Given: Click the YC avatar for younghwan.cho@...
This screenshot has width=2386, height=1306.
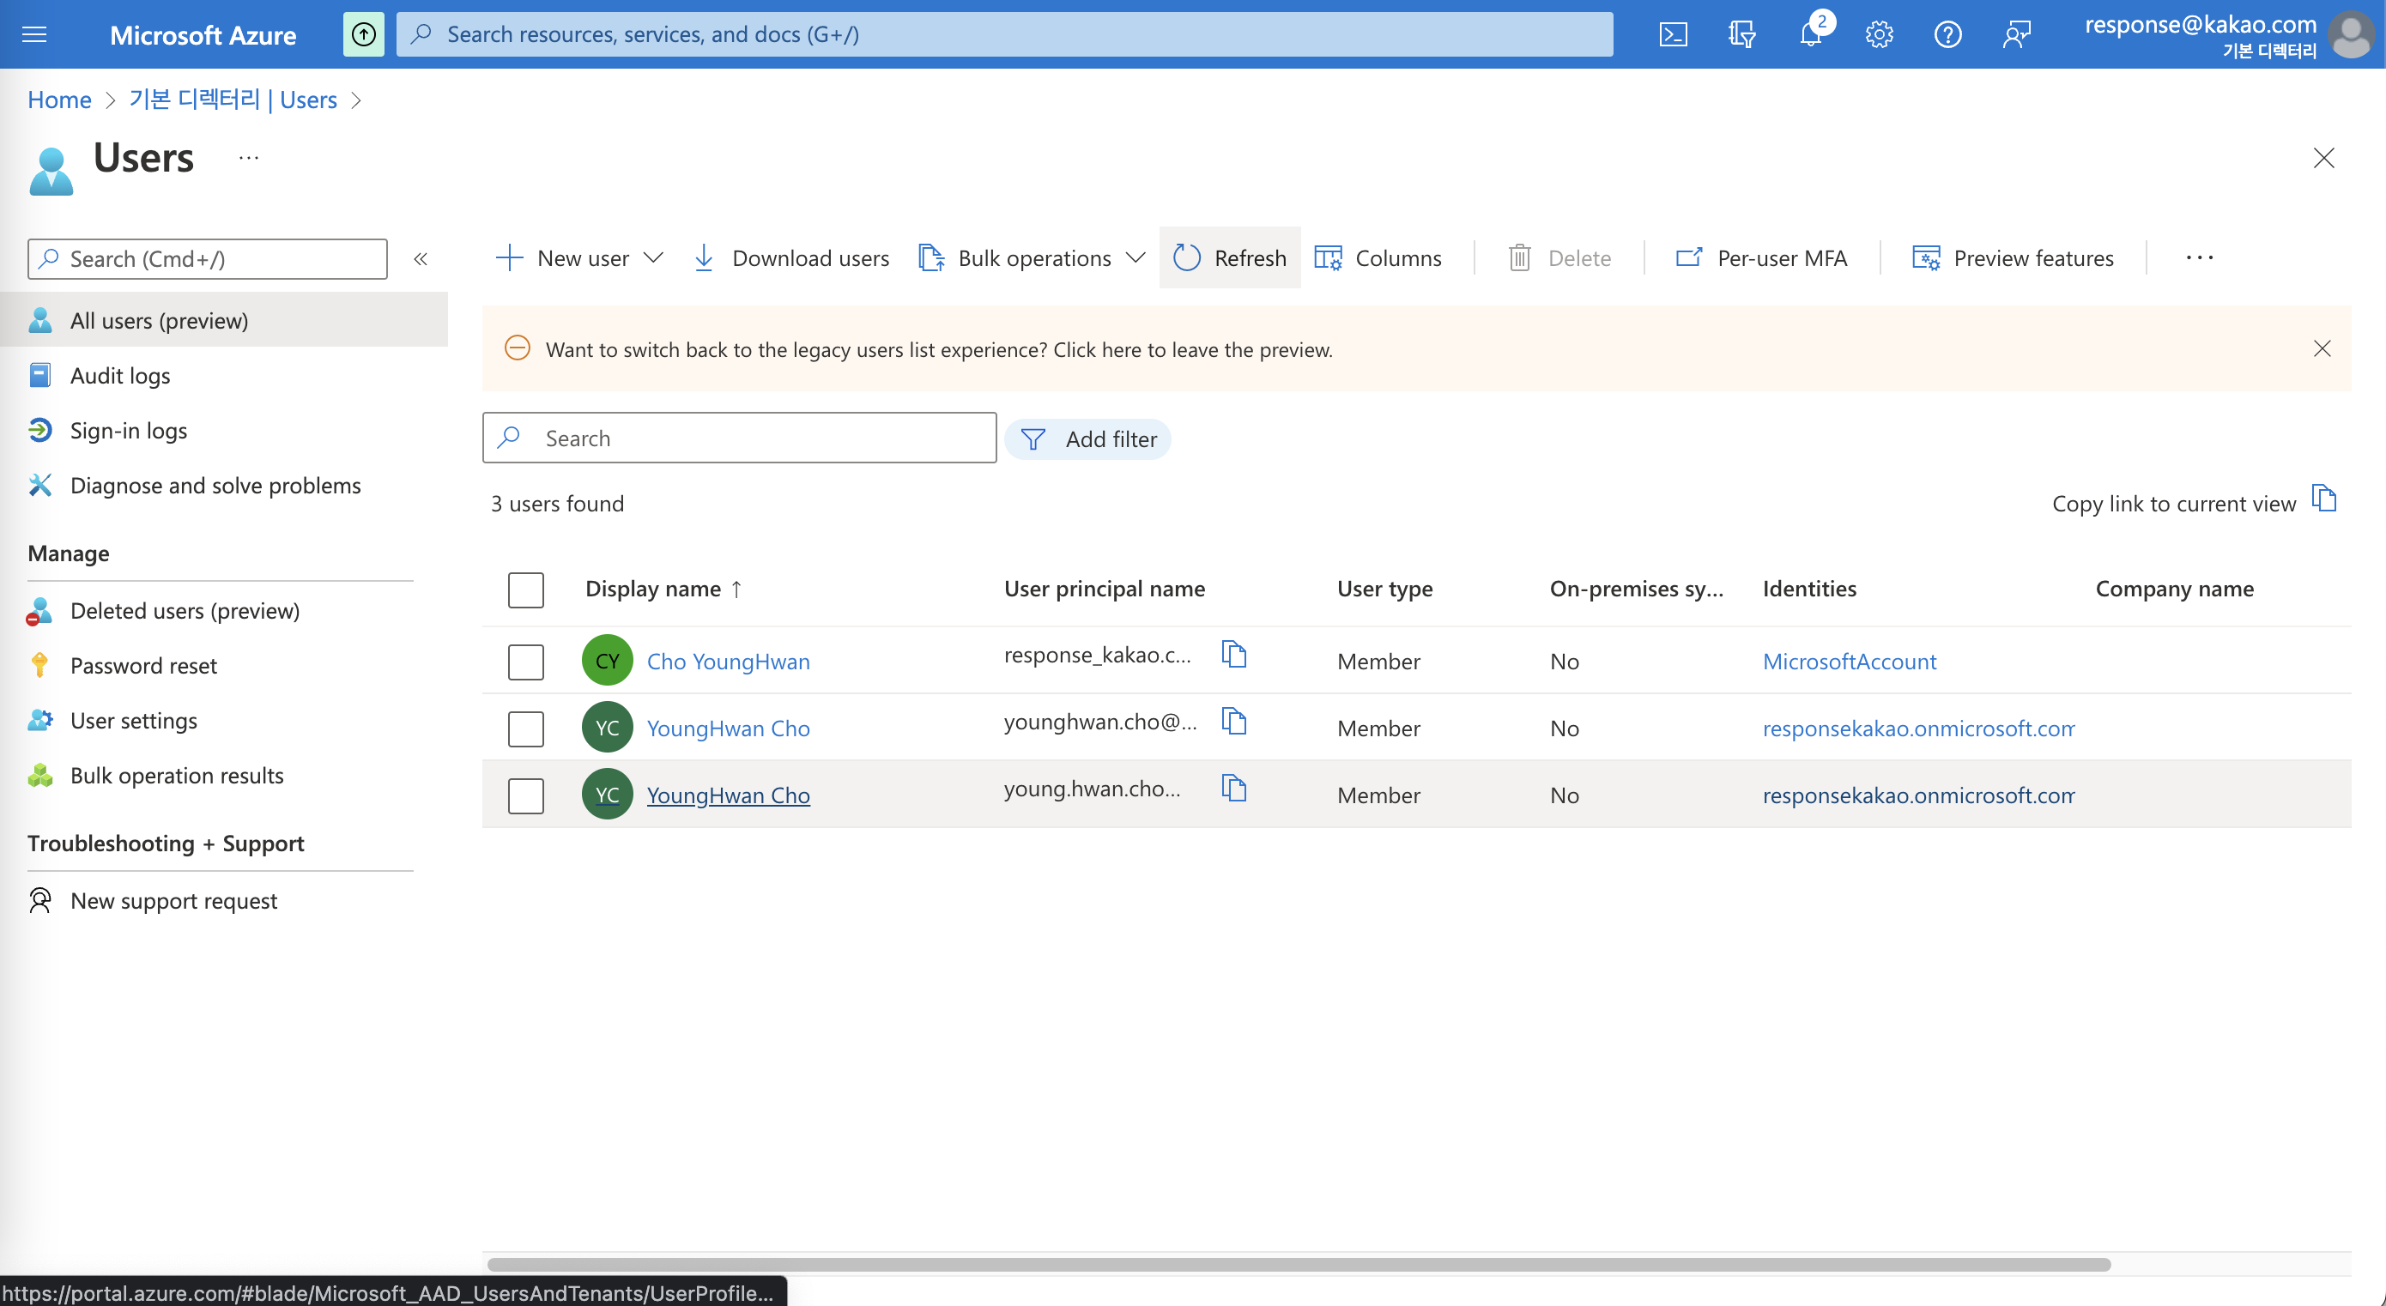Looking at the screenshot, I should (x=608, y=727).
